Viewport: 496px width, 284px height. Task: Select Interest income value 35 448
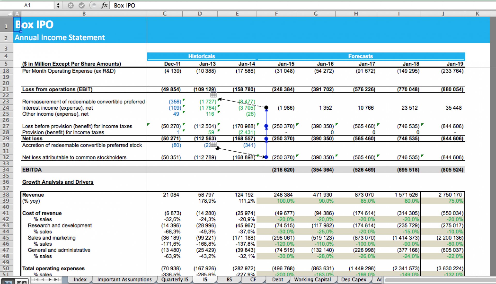coord(453,108)
